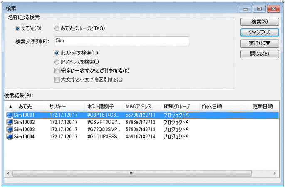Click the computer icon for Sim10001

coord(10,115)
